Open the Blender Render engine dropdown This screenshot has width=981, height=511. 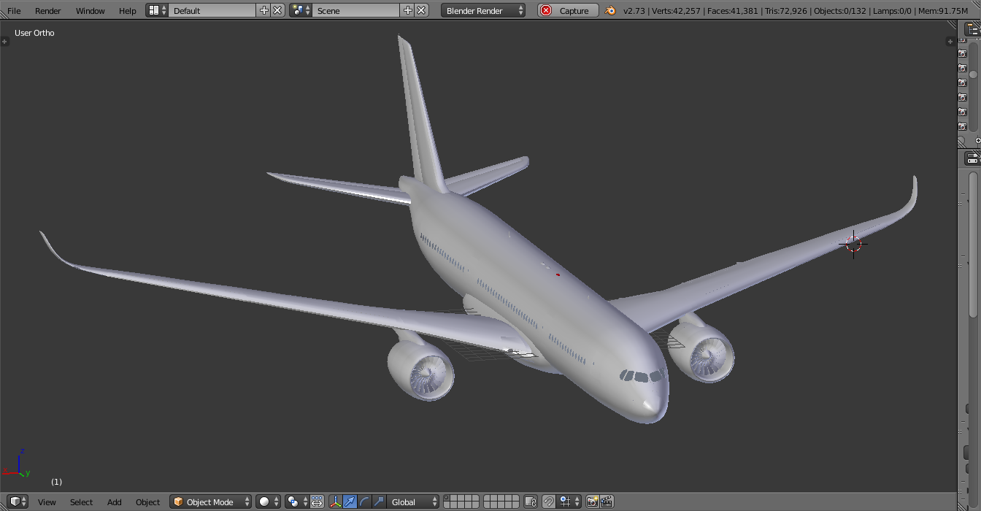tap(483, 10)
